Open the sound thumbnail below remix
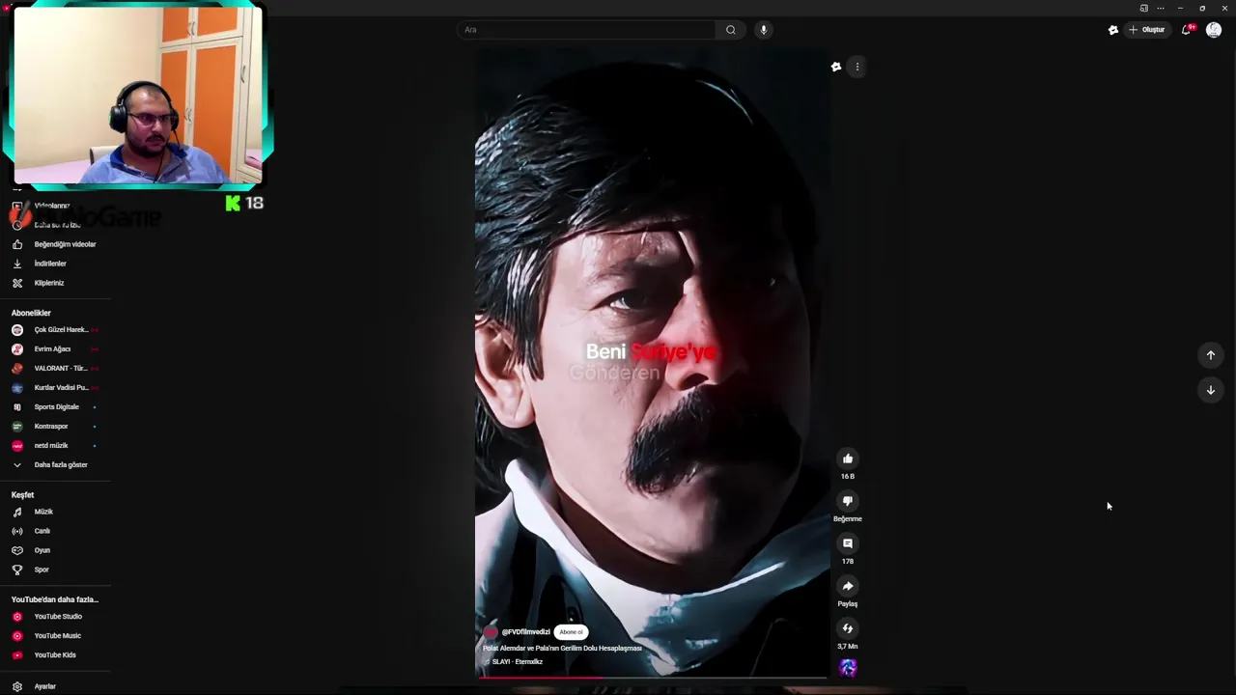Viewport: 1236px width, 695px height. (x=848, y=668)
